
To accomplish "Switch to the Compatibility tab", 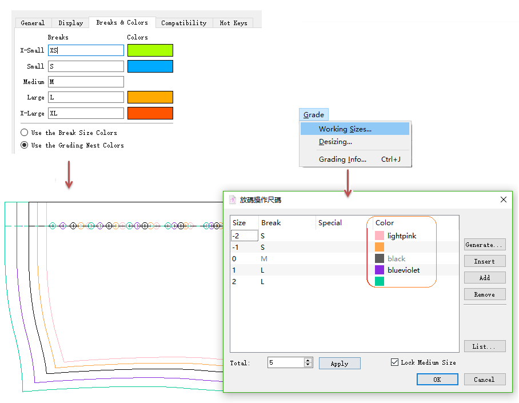I will [x=183, y=23].
